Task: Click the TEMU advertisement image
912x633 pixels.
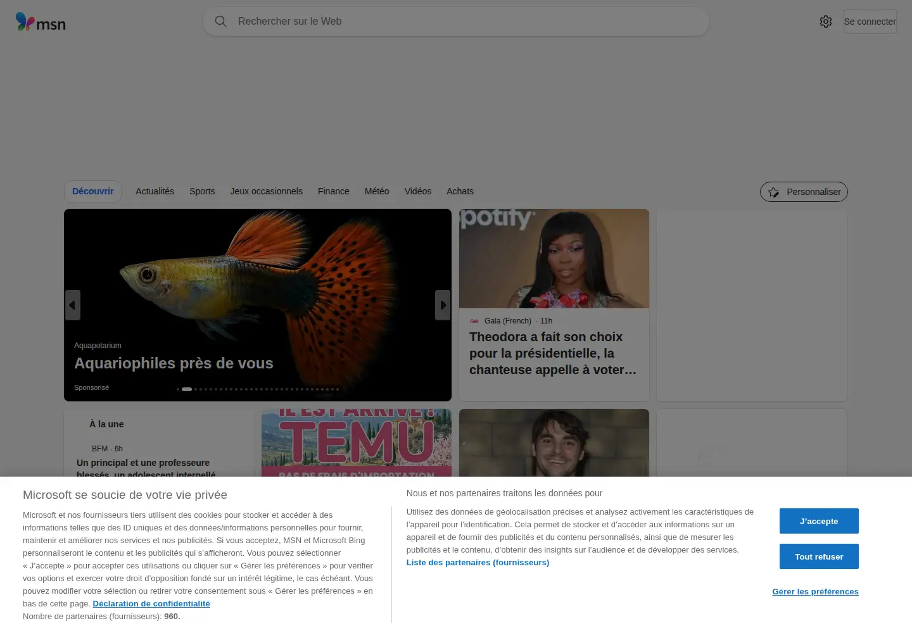Action: tap(357, 442)
